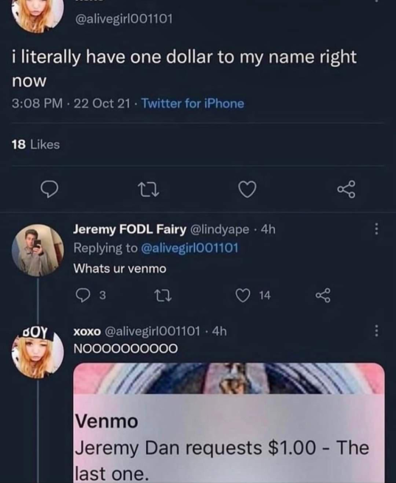Open more options on xoxo's reply
The height and width of the screenshot is (483, 396).
[x=376, y=331]
